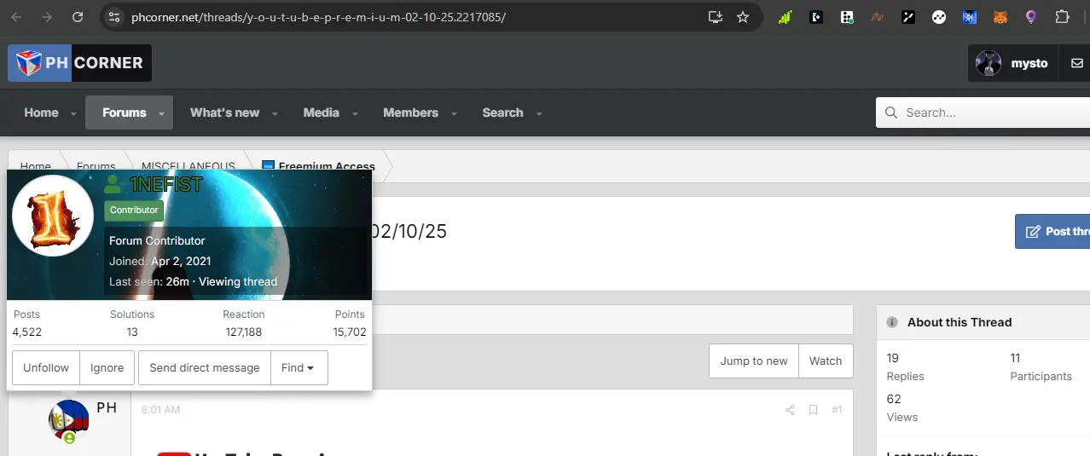
Task: Click the Solutions count 13
Action: coord(132,332)
